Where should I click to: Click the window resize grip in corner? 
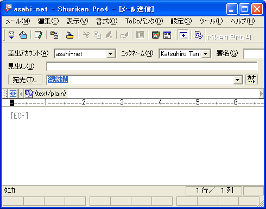click(261, 204)
